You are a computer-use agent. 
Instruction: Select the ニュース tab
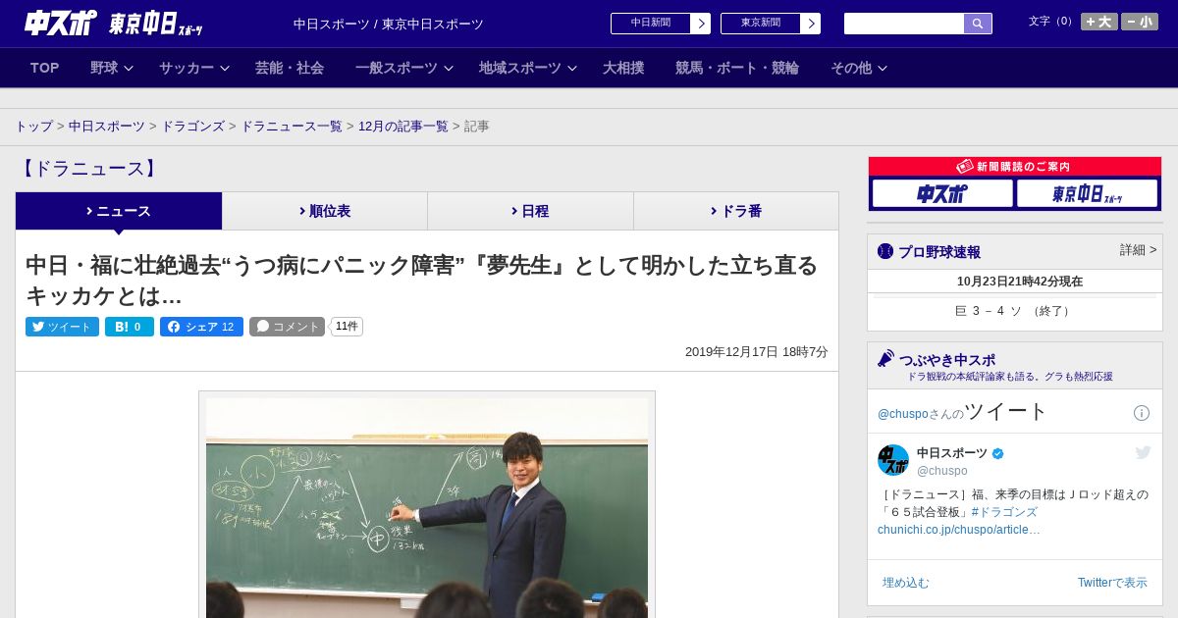click(x=119, y=211)
